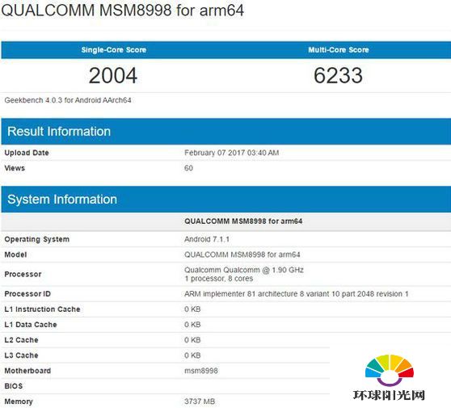Select the 1 processor, 8 cores text
The image size is (451, 408).
pyautogui.click(x=219, y=278)
